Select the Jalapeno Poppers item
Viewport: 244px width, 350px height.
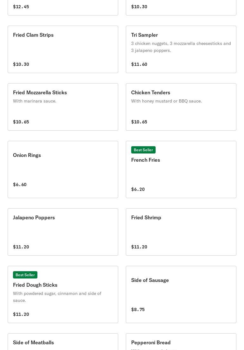[63, 232]
